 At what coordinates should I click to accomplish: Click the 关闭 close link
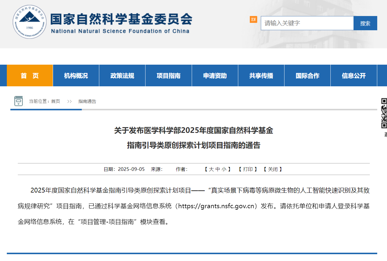(273, 169)
